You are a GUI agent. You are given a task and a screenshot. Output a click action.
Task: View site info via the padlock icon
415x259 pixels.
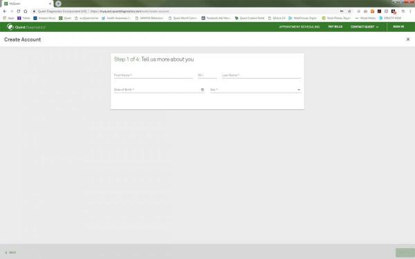point(34,11)
